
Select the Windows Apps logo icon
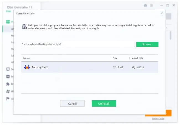point(8,91)
